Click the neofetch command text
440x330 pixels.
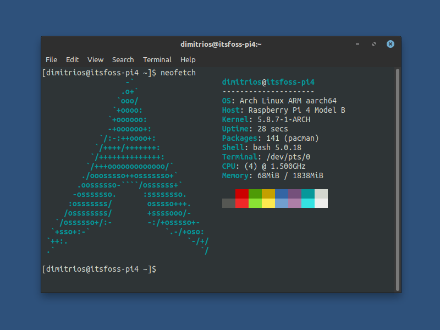178,72
